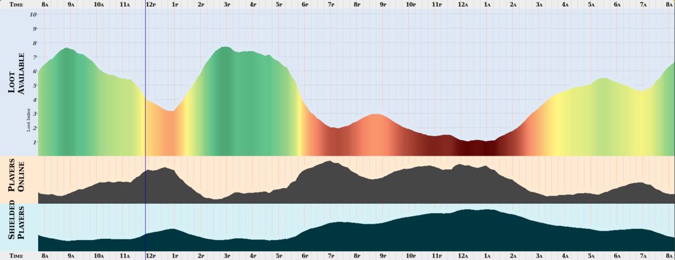Screen dimensions: 675x260
Task: Click 9A on the bottom time axis
Action: point(71,256)
